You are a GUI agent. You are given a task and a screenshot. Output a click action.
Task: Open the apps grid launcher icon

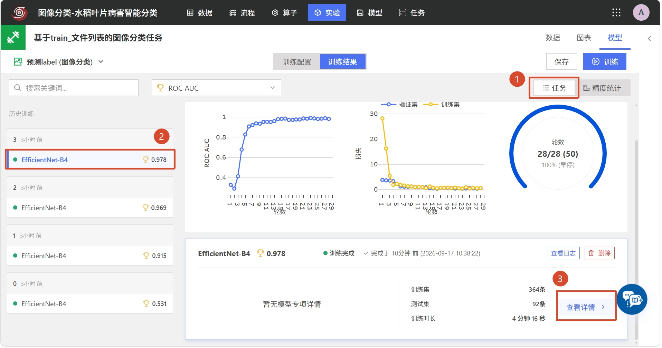[616, 13]
